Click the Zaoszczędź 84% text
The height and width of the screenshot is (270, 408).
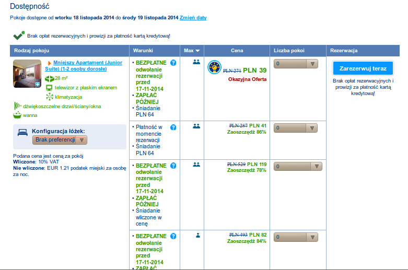point(247,241)
